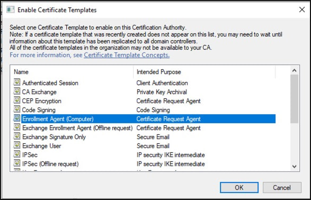Click the IPSec template row icon
This screenshot has width=311, height=200.
coord(17,154)
